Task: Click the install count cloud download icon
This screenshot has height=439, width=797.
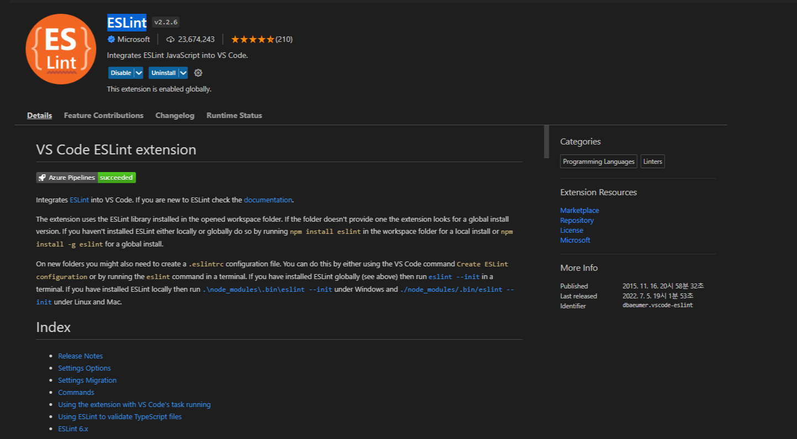Action: point(170,39)
